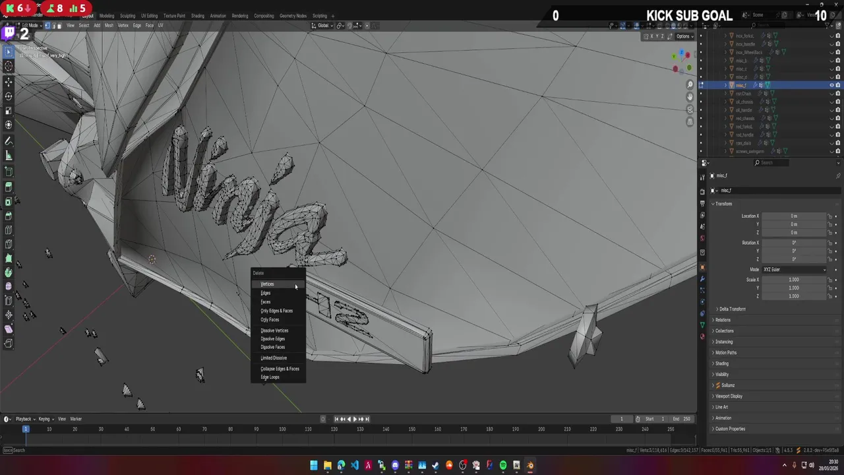Select the Select Box tool in toolbar
Viewport: 844px width, 475px height.
coord(9,52)
